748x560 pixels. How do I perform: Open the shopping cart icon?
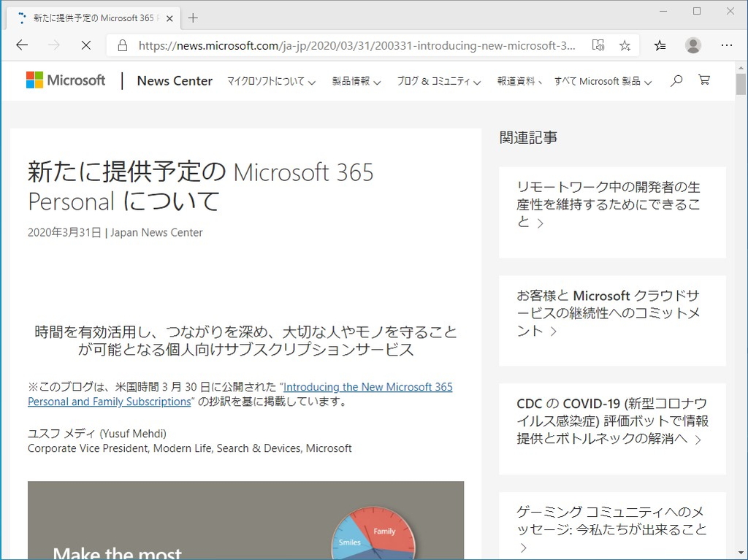click(x=703, y=80)
